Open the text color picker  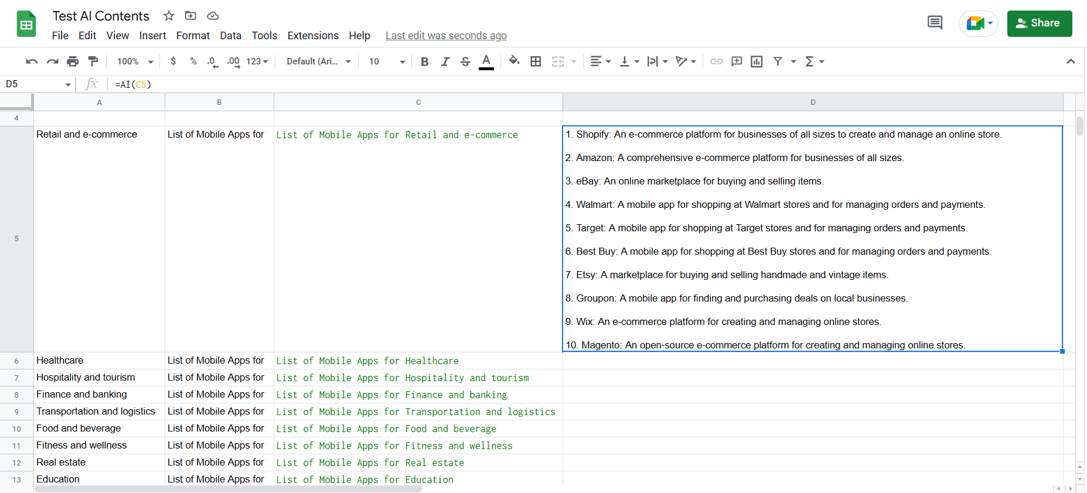click(x=486, y=61)
